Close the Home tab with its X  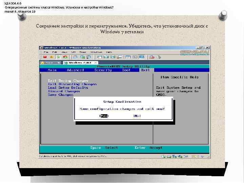click(x=59, y=63)
